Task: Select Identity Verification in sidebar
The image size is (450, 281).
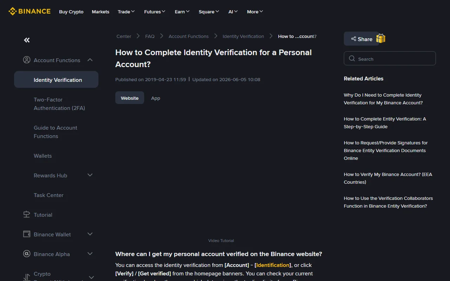Action: tap(56, 80)
